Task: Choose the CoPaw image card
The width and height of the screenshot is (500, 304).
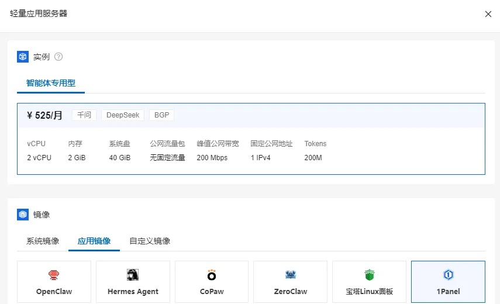Action: tap(212, 282)
